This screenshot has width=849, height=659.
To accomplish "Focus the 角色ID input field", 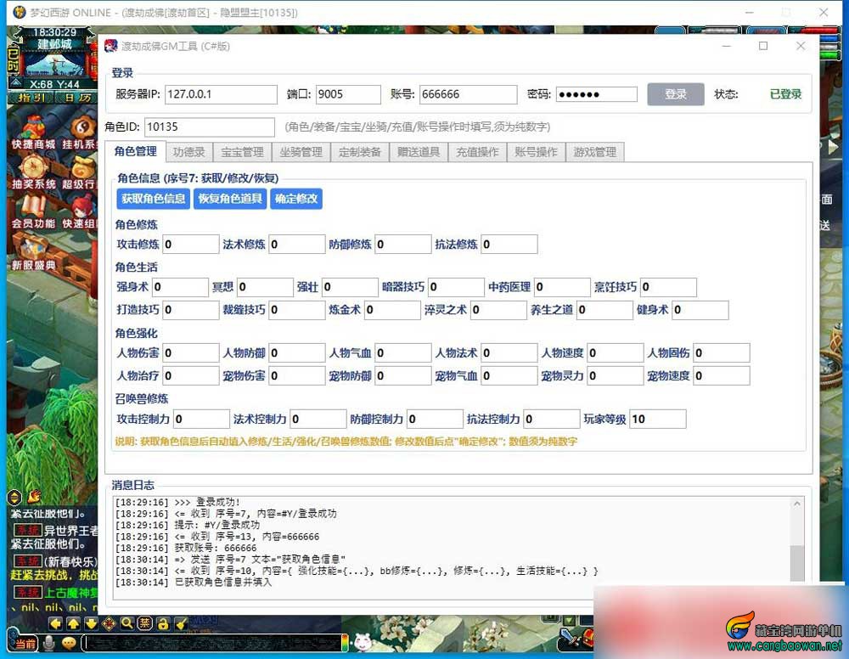I will pos(210,127).
